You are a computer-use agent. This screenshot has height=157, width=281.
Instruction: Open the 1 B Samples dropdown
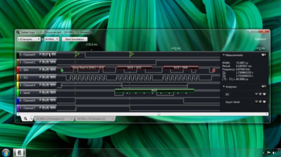[x=29, y=39]
